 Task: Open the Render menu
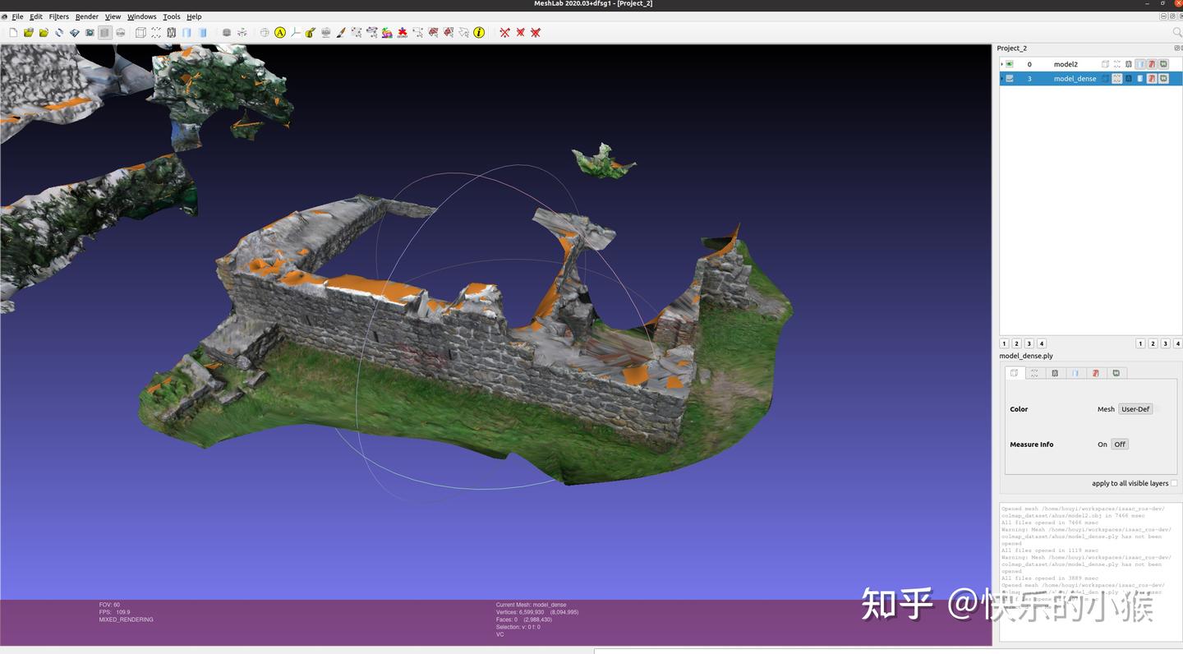87,16
